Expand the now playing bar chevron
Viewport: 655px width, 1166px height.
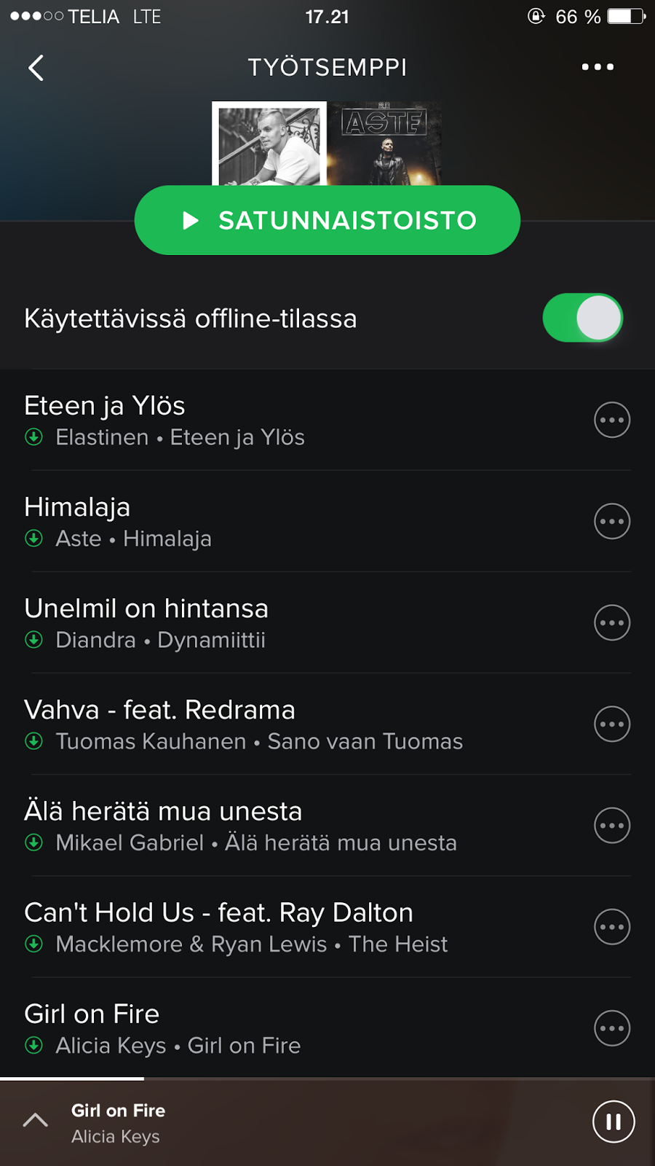pyautogui.click(x=36, y=1121)
